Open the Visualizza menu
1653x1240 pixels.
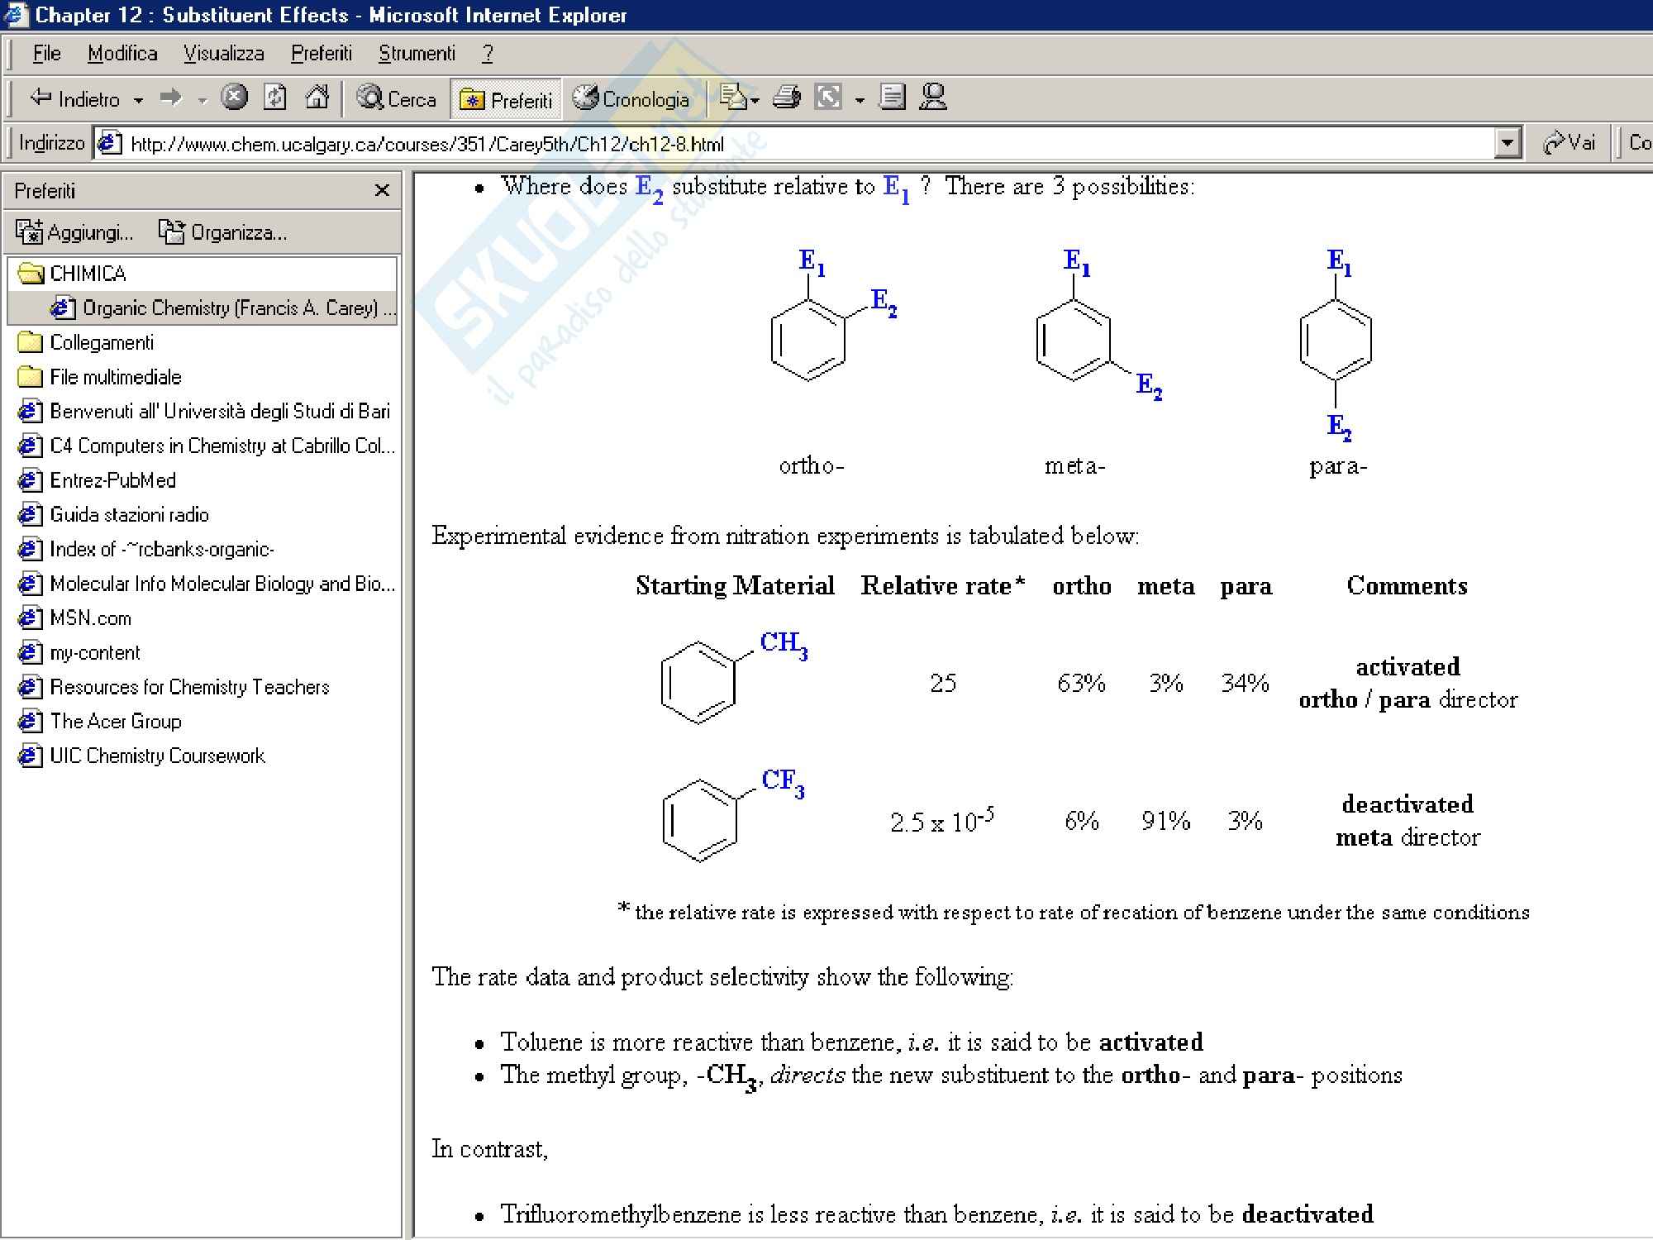coord(223,54)
